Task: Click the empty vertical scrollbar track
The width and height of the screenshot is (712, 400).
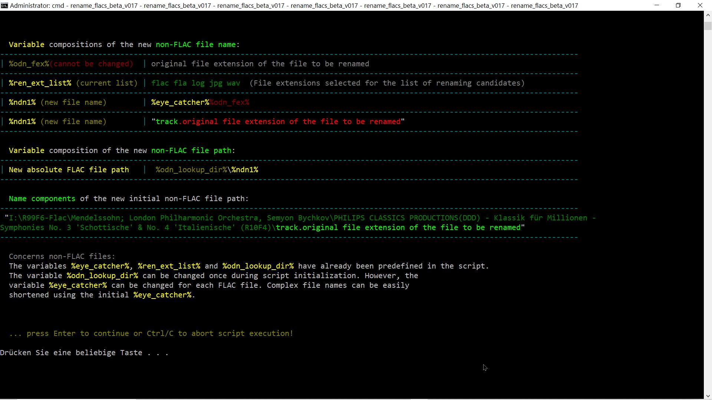Action: [x=708, y=207]
